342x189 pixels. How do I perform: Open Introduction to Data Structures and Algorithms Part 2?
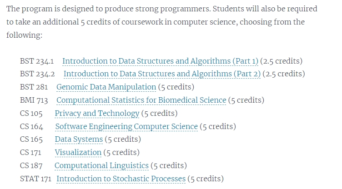[162, 74]
